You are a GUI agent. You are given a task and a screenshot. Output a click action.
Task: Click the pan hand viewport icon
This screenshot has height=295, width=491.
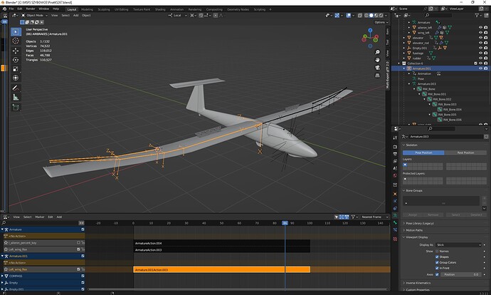pyautogui.click(x=377, y=60)
